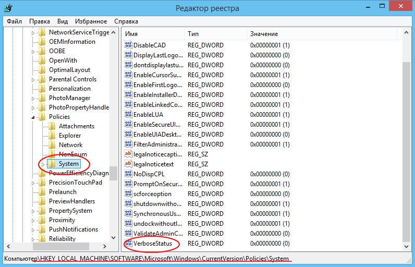Click the PromptOnSecur... value icon
The width and height of the screenshot is (415, 267).
click(128, 184)
